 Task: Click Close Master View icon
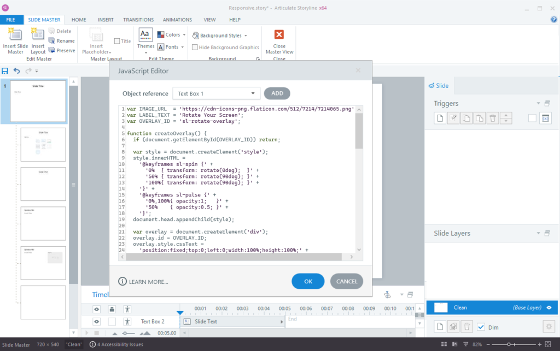(279, 34)
